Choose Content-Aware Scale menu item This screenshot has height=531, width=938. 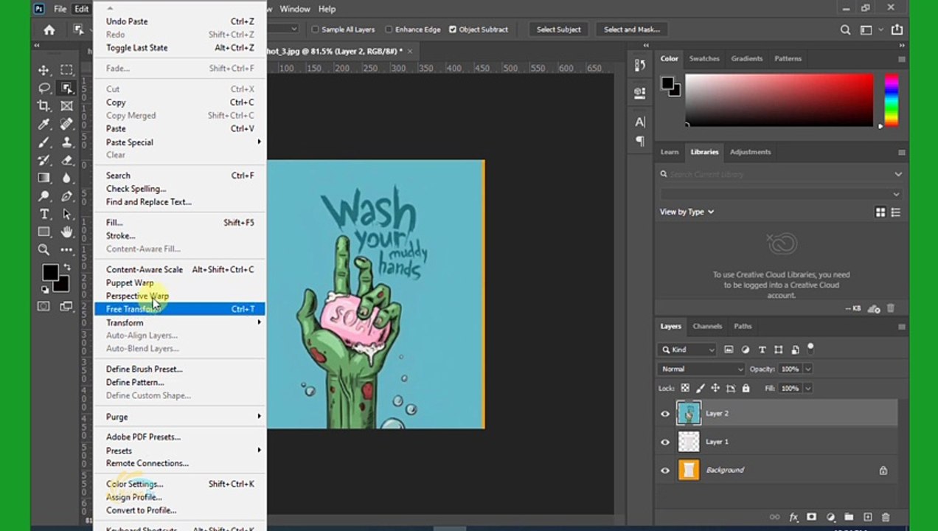coord(178,269)
